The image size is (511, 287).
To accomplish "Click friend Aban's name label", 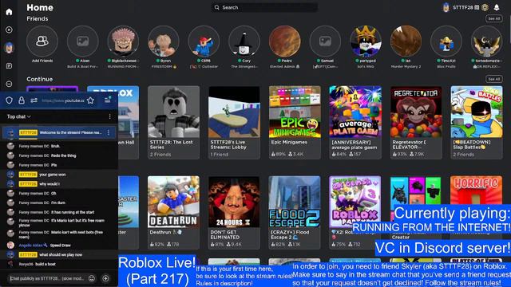I will point(85,61).
